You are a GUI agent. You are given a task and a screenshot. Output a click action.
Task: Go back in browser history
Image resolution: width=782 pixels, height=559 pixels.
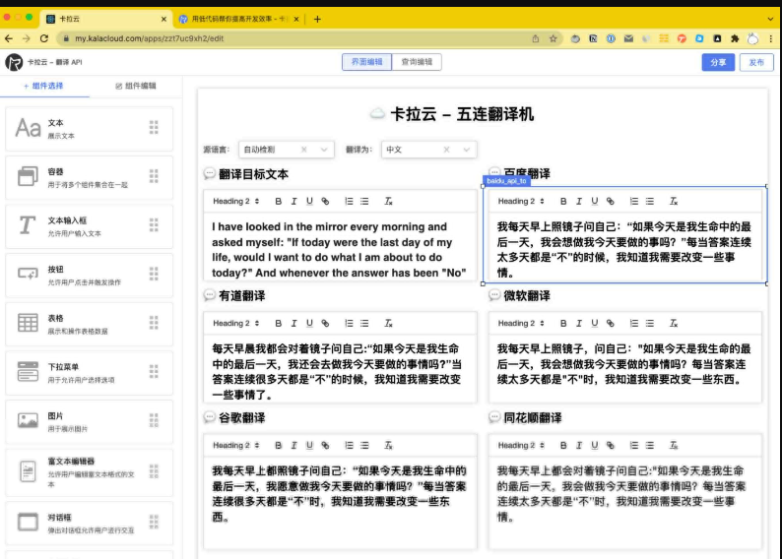[x=9, y=38]
